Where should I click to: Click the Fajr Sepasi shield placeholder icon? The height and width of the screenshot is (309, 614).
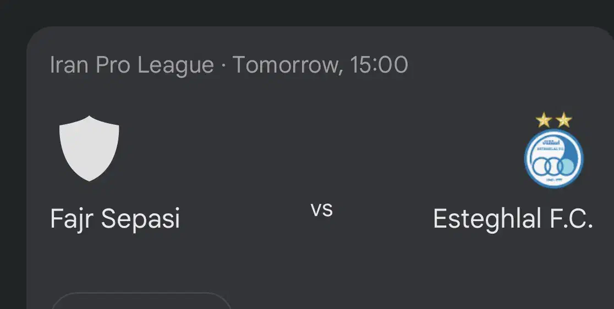point(89,148)
